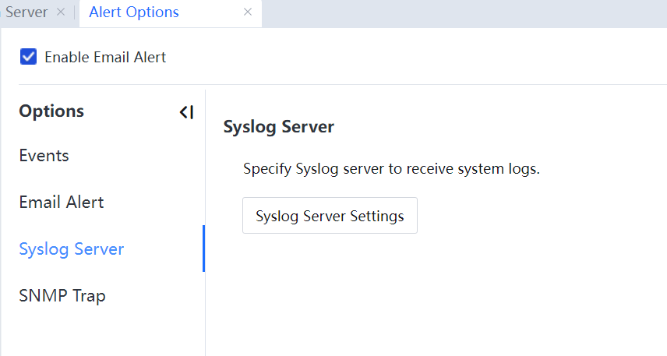Uncheck the Enable Email Alert checkbox
The width and height of the screenshot is (667, 356).
tap(29, 57)
